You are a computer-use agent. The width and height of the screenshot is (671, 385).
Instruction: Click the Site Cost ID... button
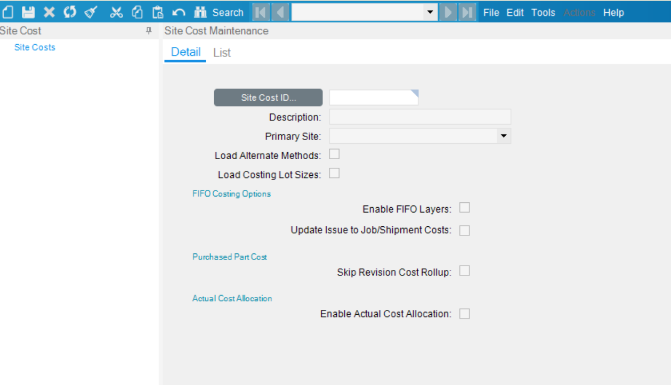(268, 97)
